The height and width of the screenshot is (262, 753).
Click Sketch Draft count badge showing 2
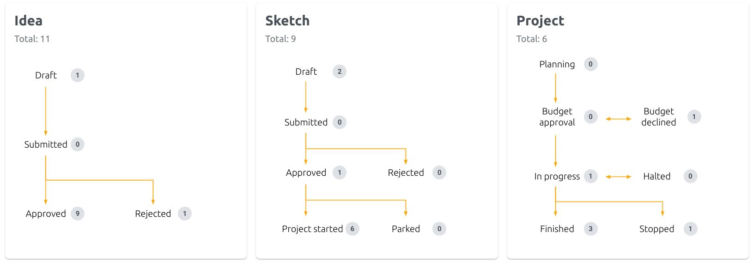340,71
